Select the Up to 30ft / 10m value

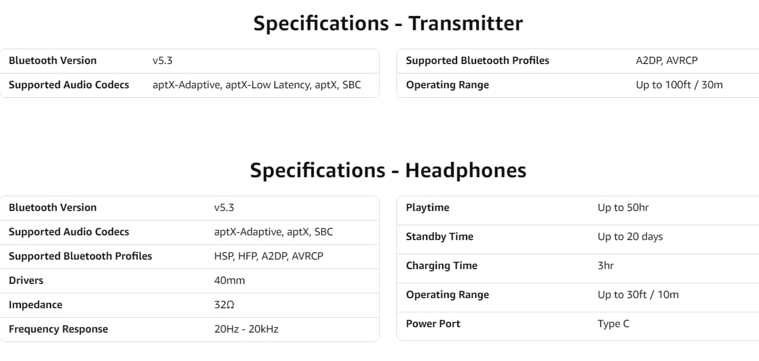(638, 295)
